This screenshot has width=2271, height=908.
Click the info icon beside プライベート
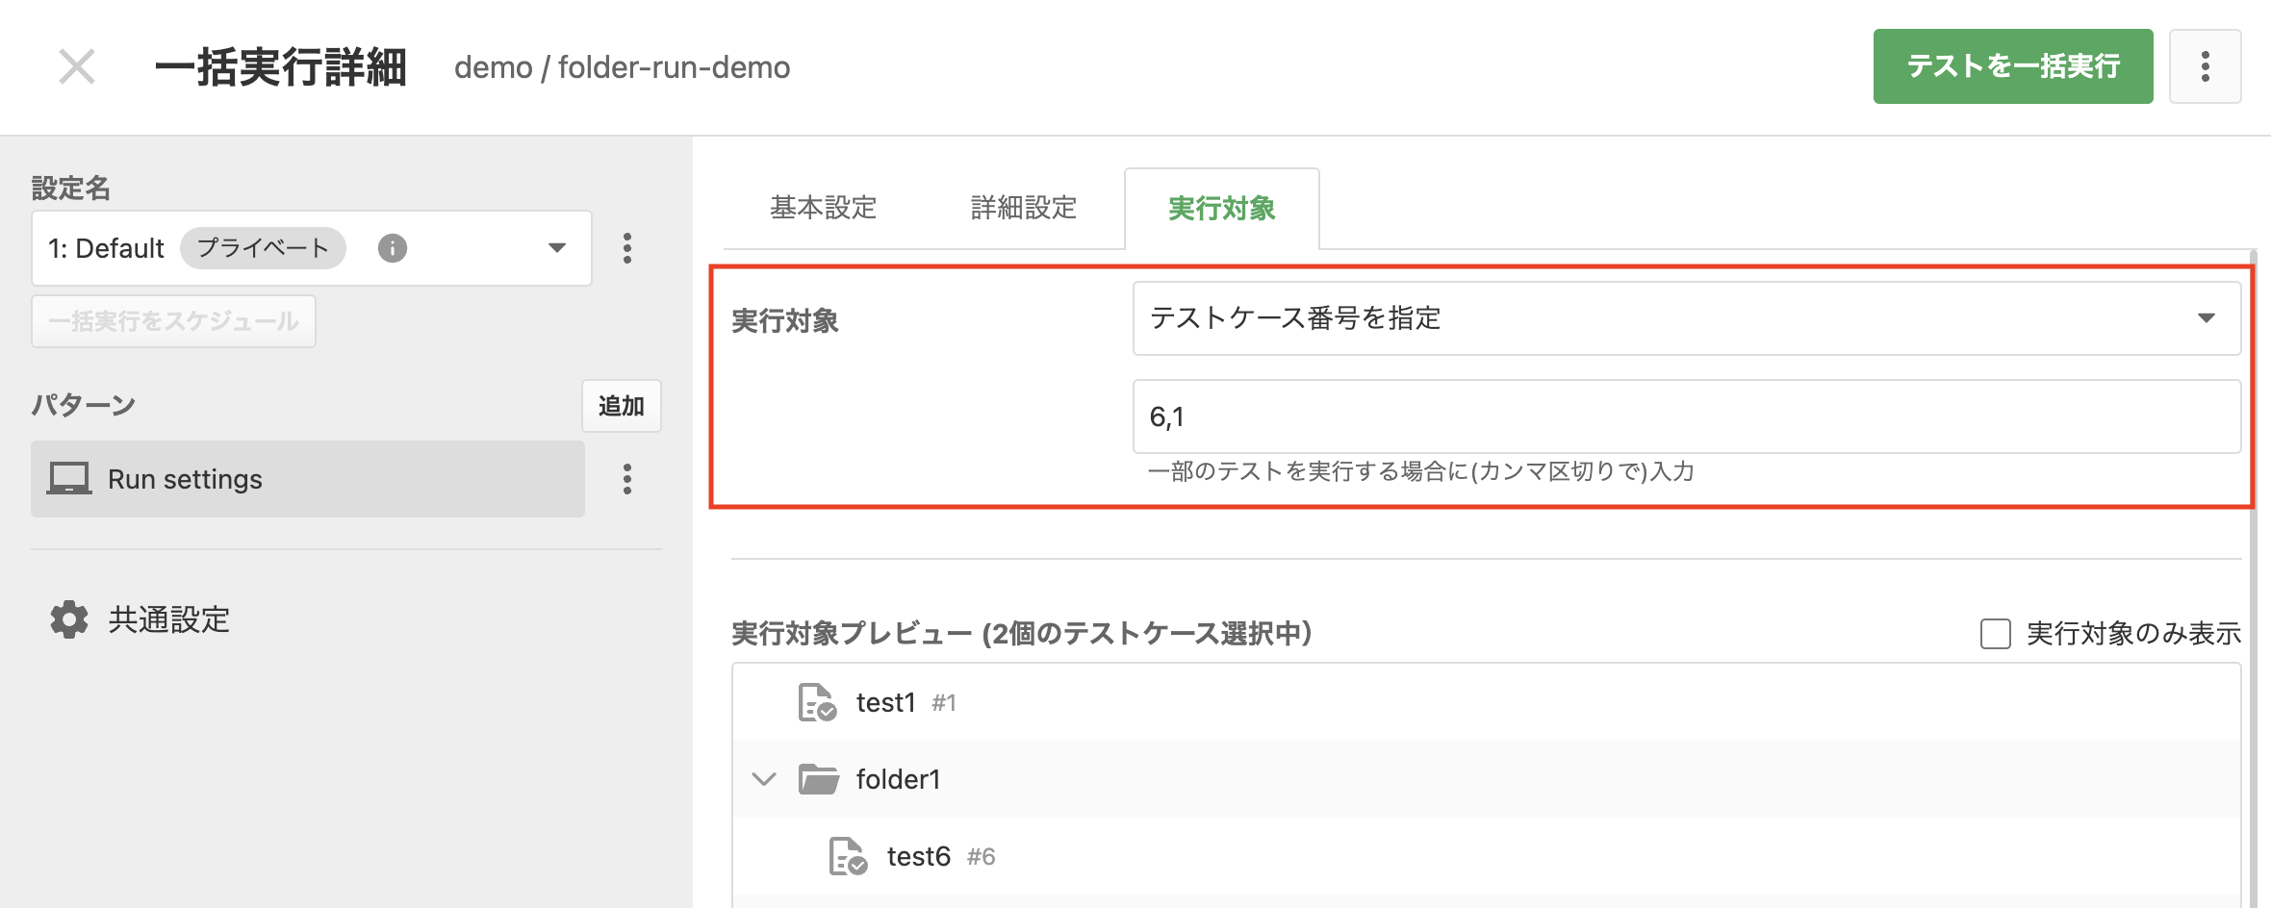tap(392, 248)
